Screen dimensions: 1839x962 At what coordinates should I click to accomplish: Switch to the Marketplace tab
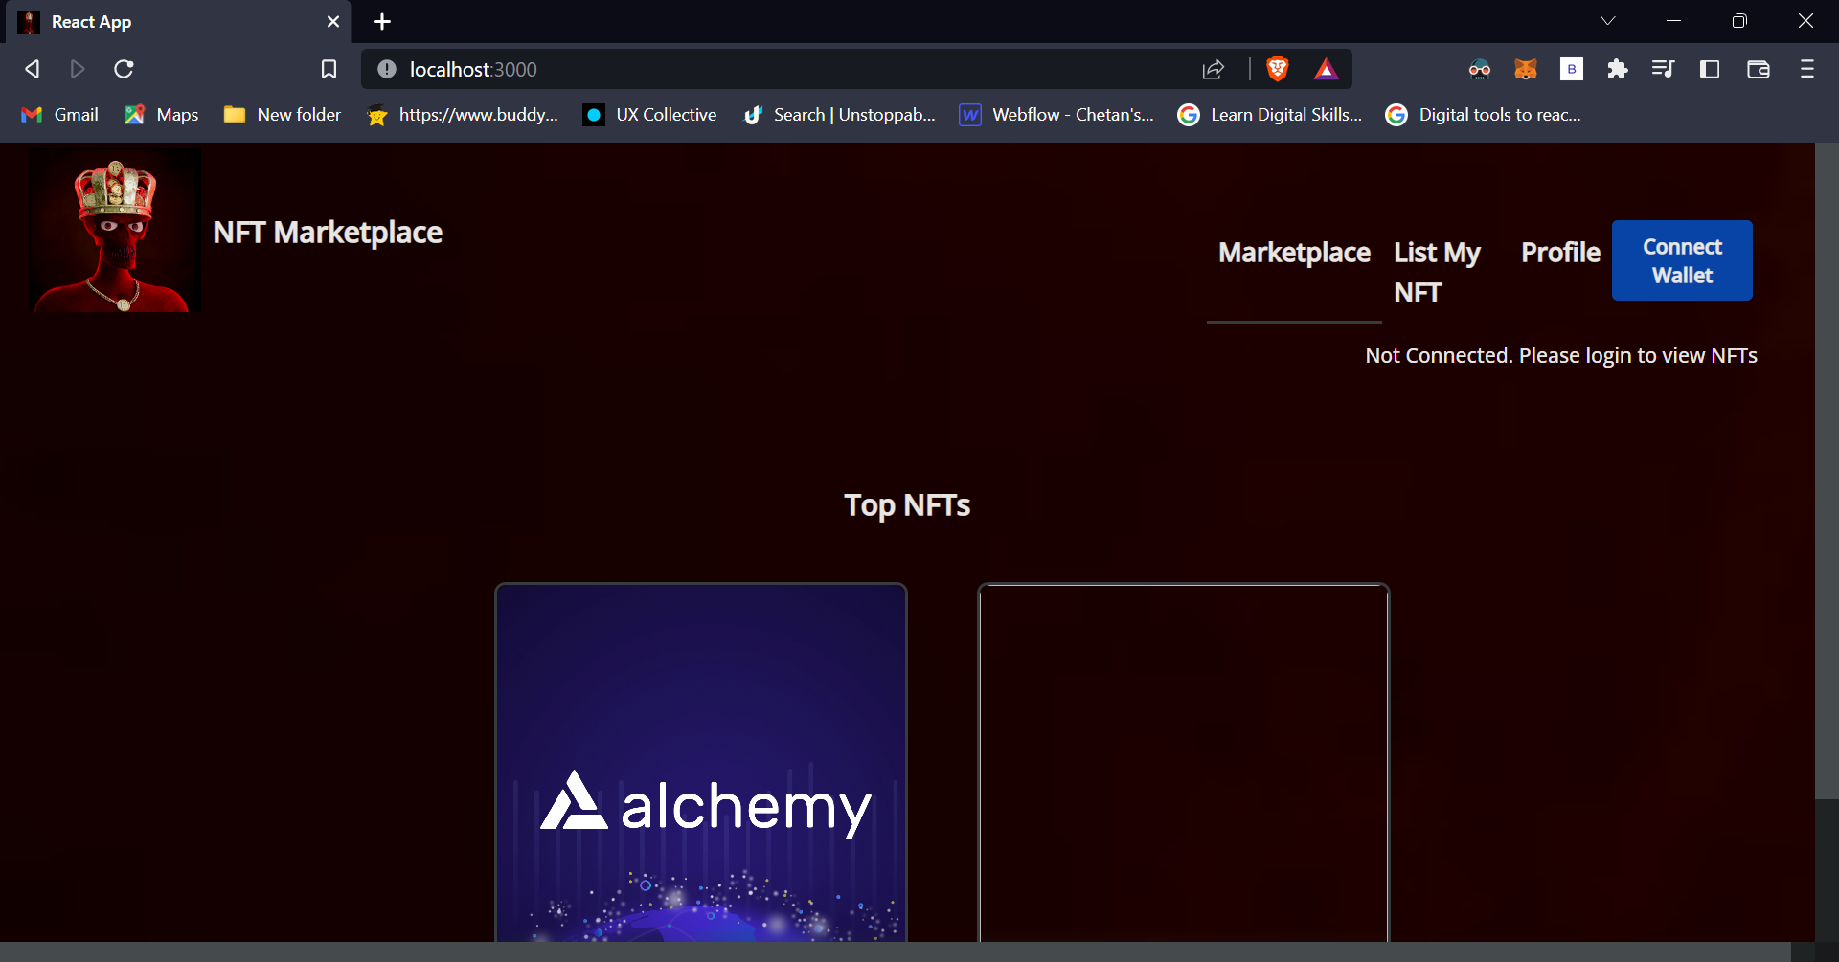coord(1293,252)
